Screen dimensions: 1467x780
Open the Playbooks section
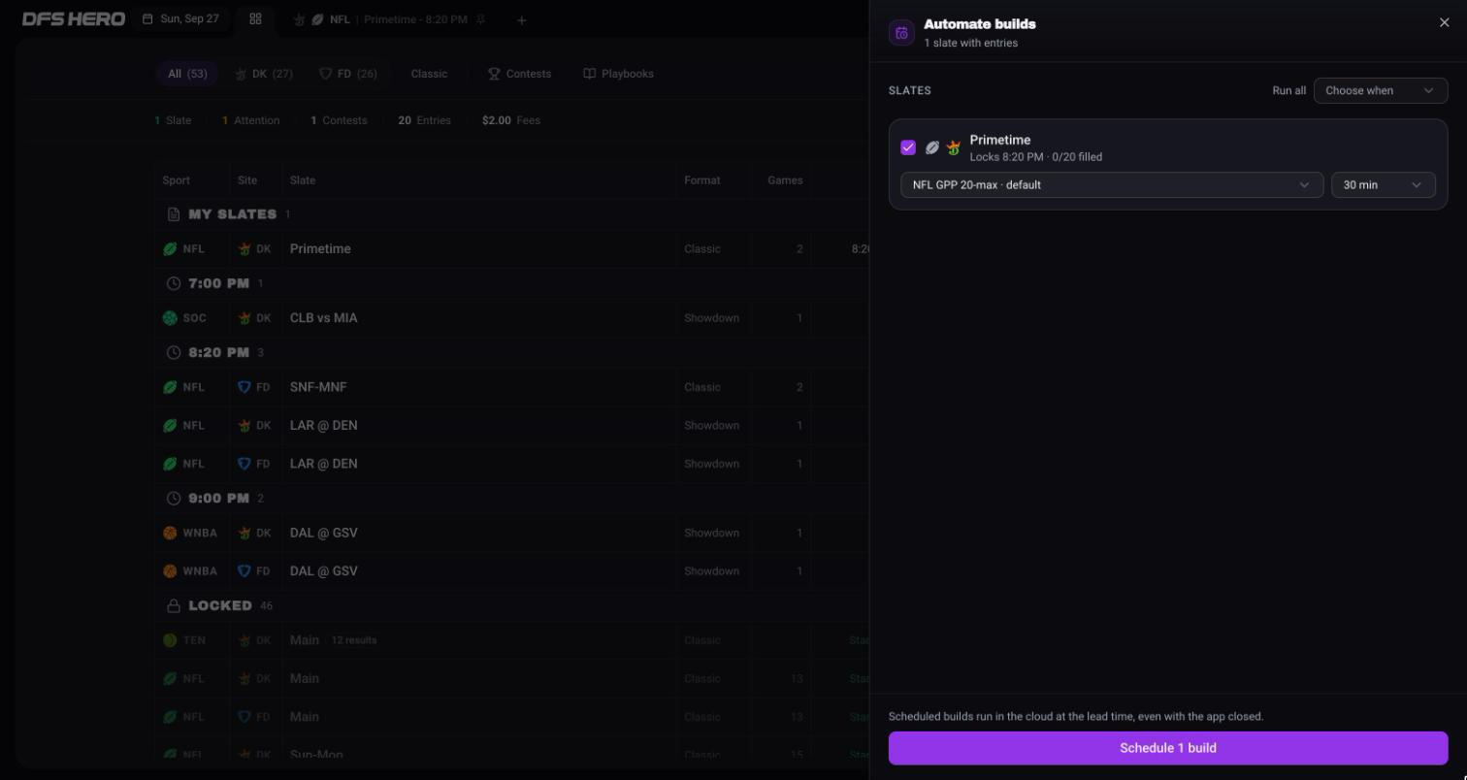pos(618,74)
